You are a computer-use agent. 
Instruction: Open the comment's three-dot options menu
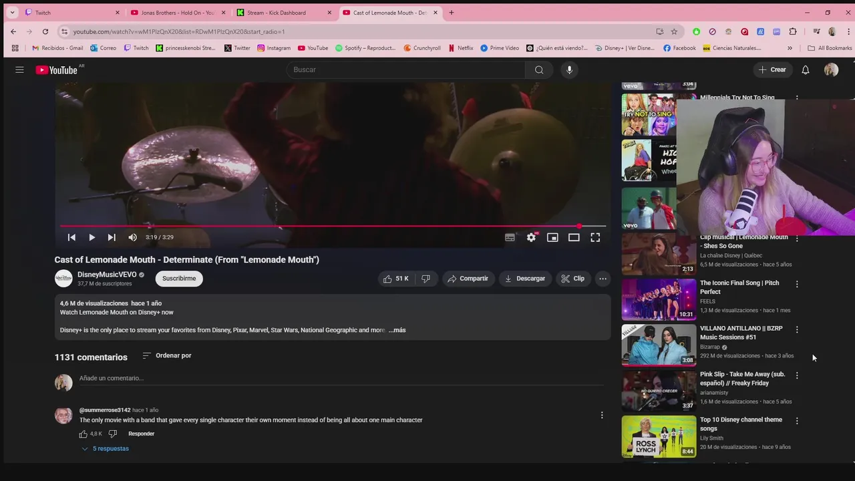point(602,415)
